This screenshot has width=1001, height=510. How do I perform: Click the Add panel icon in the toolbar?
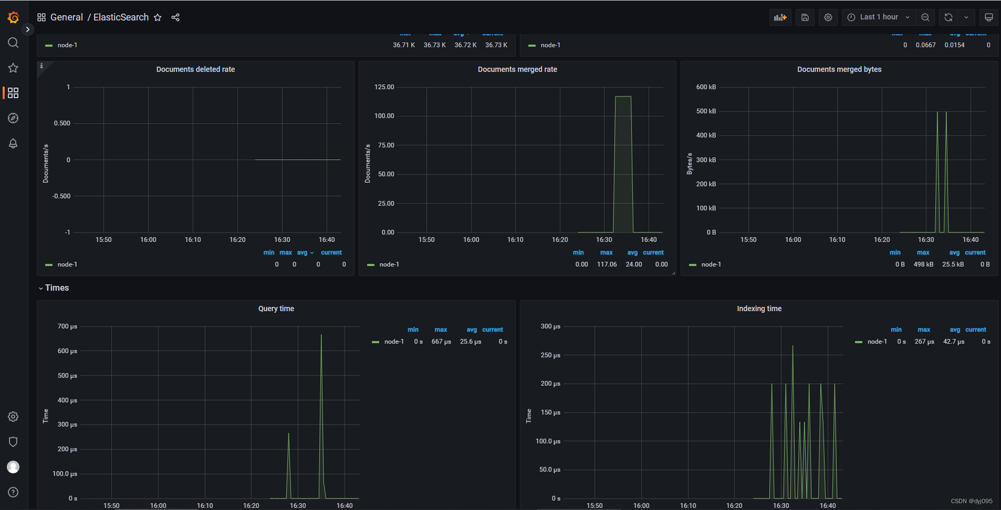[779, 17]
